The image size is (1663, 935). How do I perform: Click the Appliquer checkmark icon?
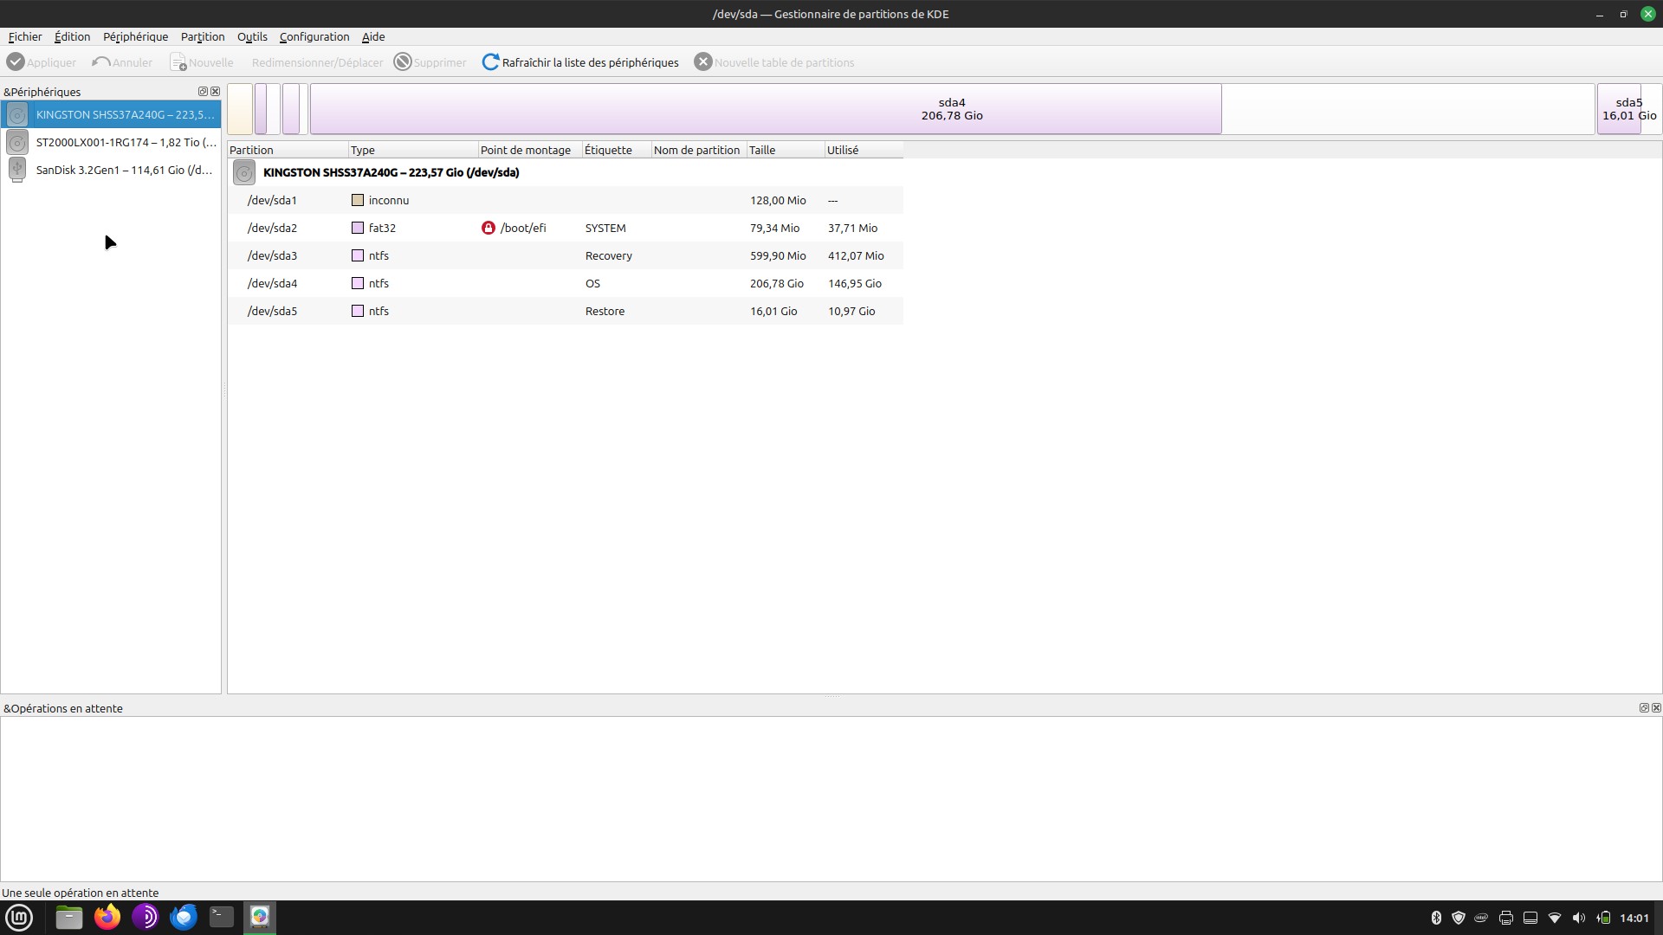coord(16,62)
